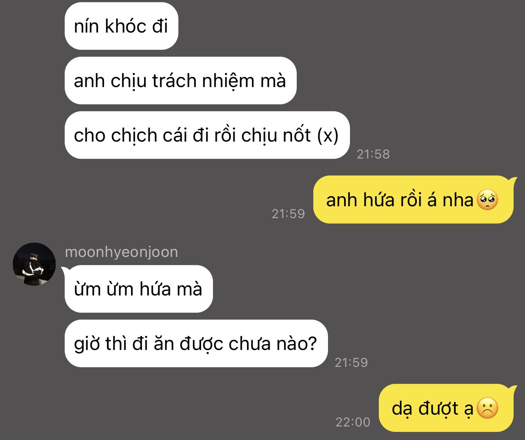Tap the pleading face emoji
The image size is (525, 440).
[487, 200]
